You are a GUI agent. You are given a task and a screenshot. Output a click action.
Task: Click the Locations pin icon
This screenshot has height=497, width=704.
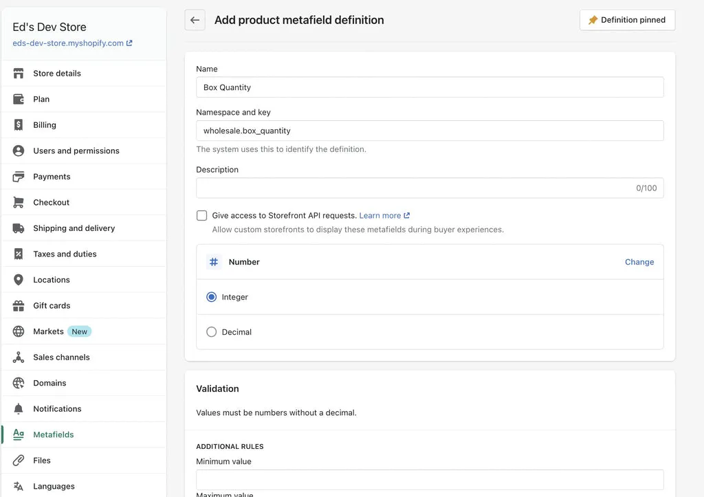(19, 280)
